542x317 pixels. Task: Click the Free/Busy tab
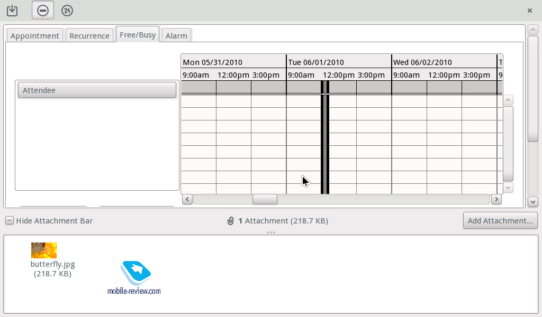pyautogui.click(x=138, y=35)
